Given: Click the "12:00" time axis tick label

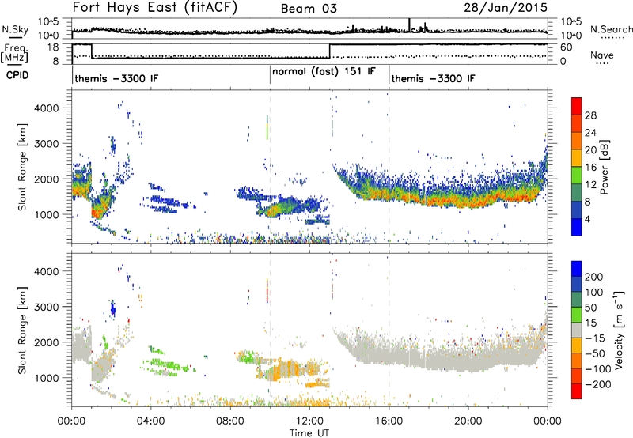Looking at the screenshot, I should [309, 421].
